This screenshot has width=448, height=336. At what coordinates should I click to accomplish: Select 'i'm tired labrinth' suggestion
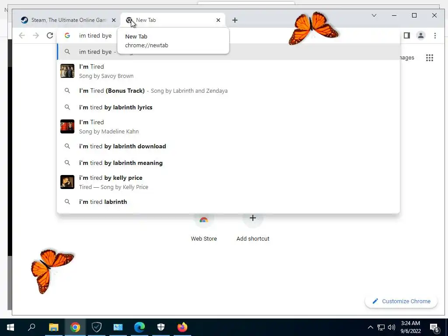[x=228, y=202]
